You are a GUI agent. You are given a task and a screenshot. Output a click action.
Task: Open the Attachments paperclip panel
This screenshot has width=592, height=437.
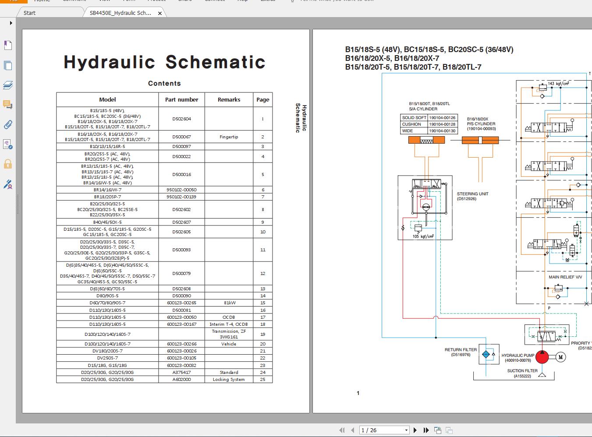pos(8,125)
